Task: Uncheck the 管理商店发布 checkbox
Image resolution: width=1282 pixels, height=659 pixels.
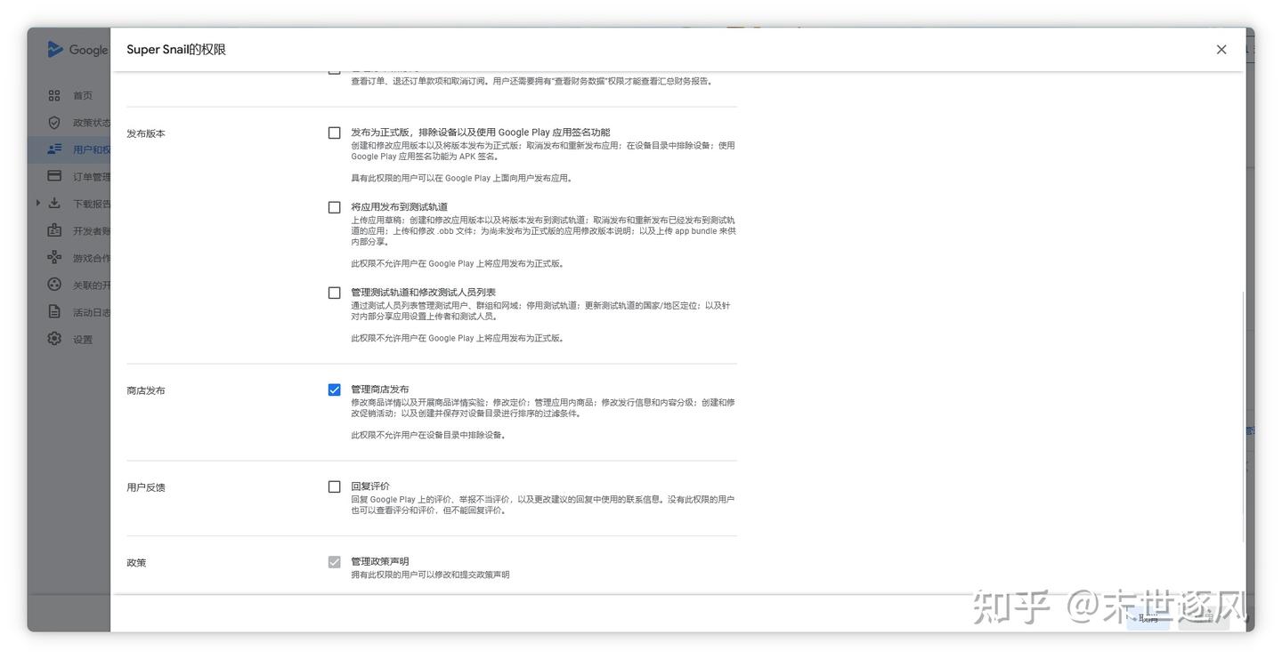Action: [x=335, y=390]
